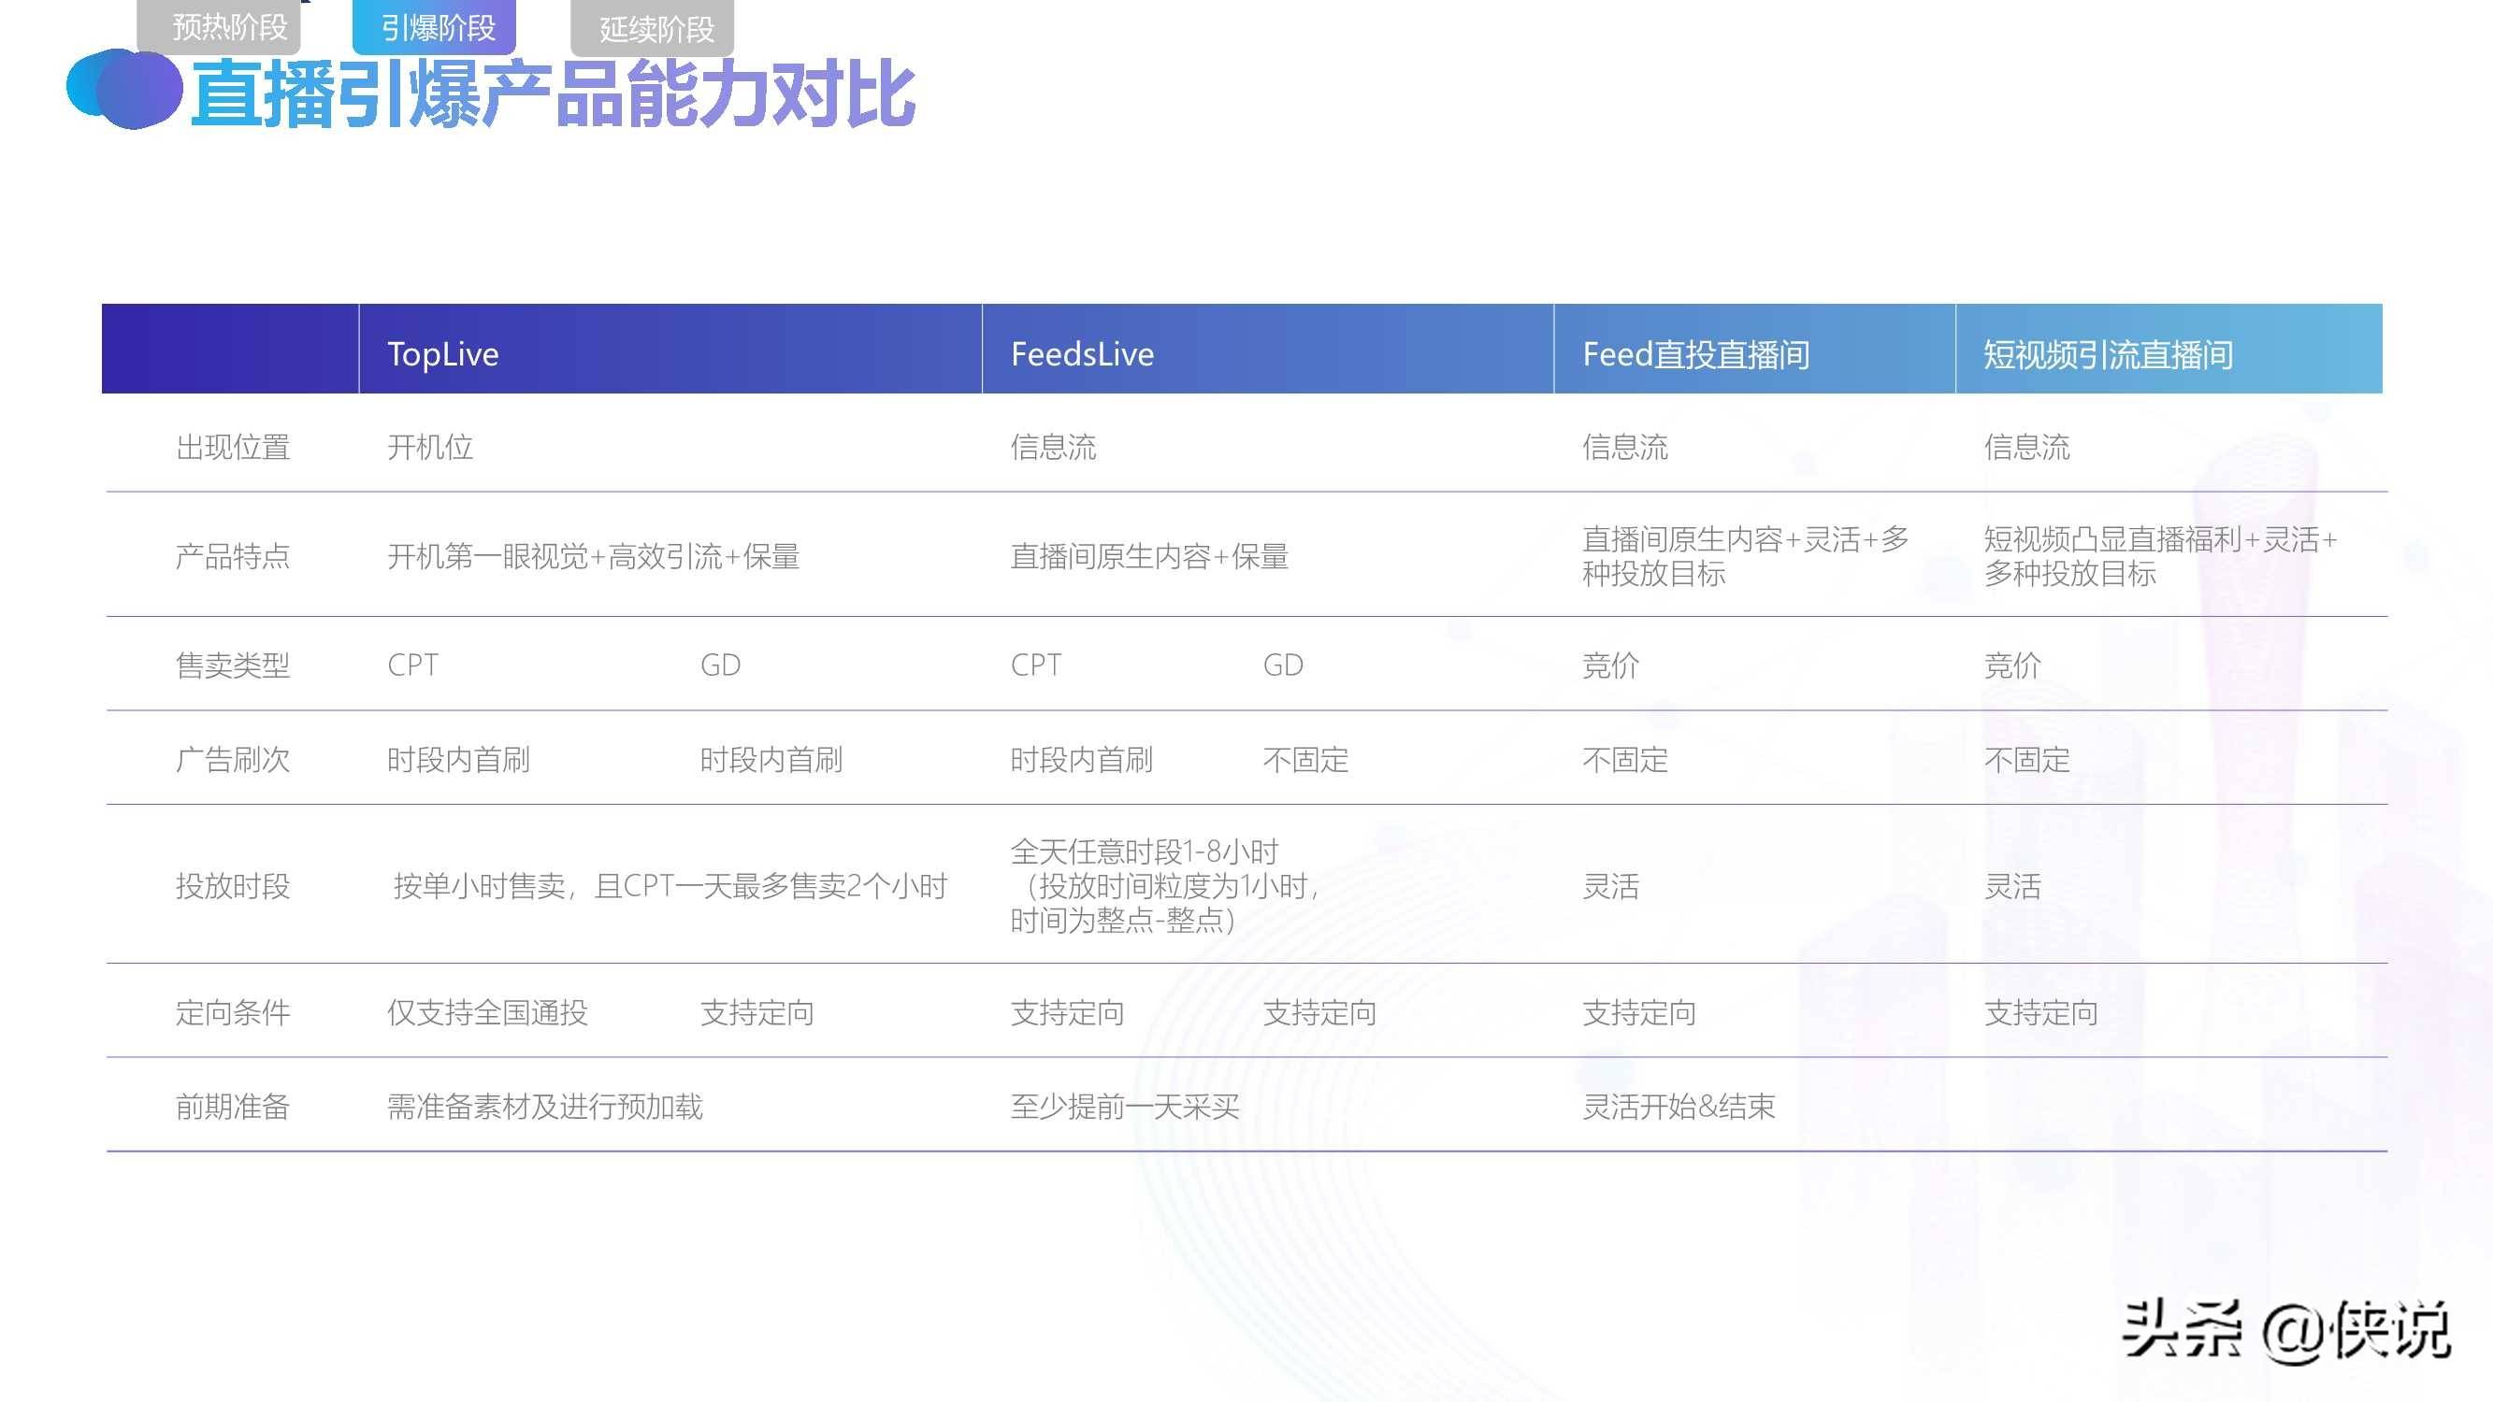Click the 投放时段 row label
The image size is (2493, 1402).
(232, 885)
